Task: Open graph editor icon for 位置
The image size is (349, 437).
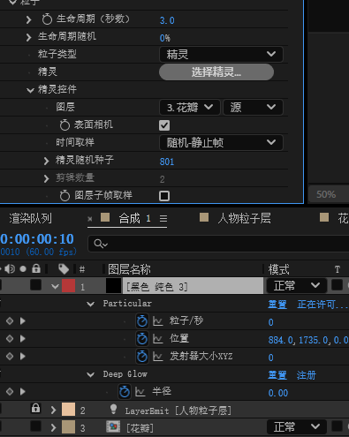Action: pos(158,339)
